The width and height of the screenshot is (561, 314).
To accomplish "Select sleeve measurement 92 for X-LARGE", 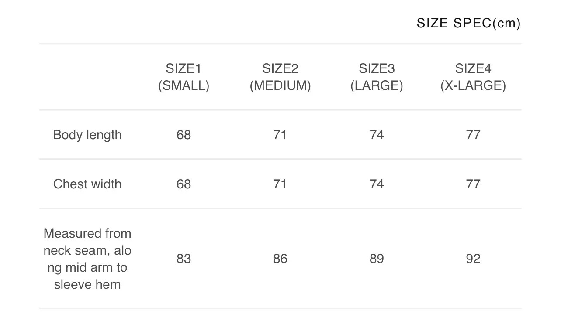I will click(x=473, y=259).
